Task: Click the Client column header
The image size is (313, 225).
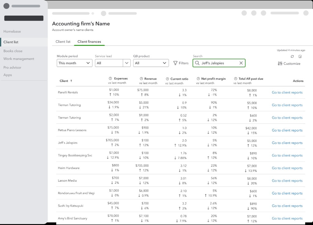Action: coord(64,81)
